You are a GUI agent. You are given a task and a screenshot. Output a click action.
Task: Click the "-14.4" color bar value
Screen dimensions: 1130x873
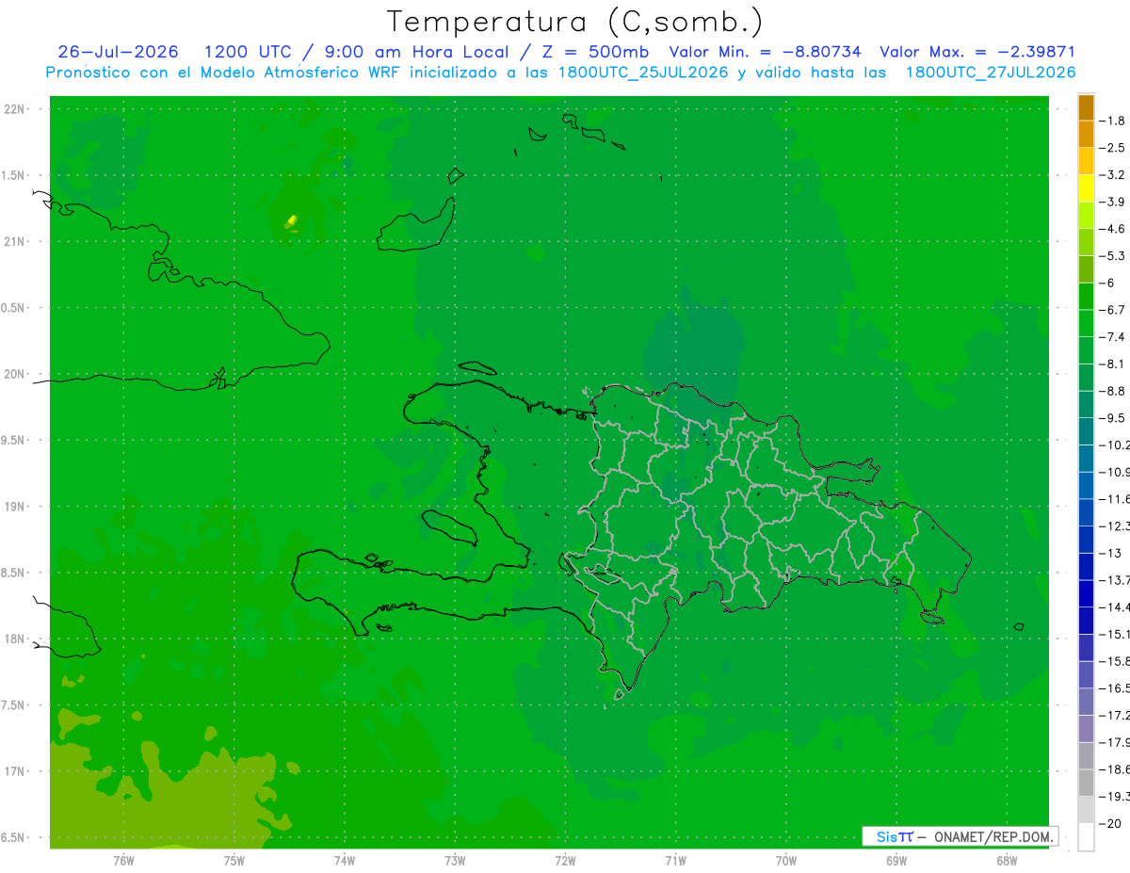click(1114, 607)
